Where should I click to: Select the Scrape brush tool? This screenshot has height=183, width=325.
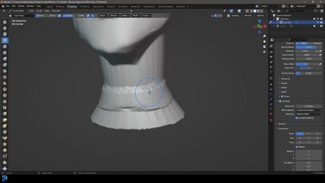5,95
